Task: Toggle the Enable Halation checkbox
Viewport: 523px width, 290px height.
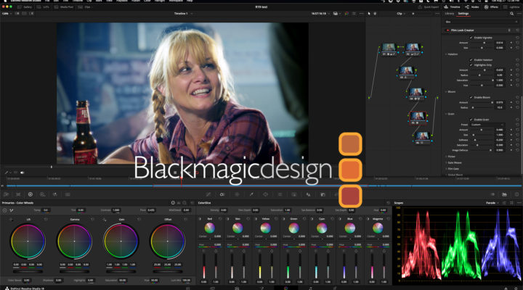Action: [x=471, y=60]
